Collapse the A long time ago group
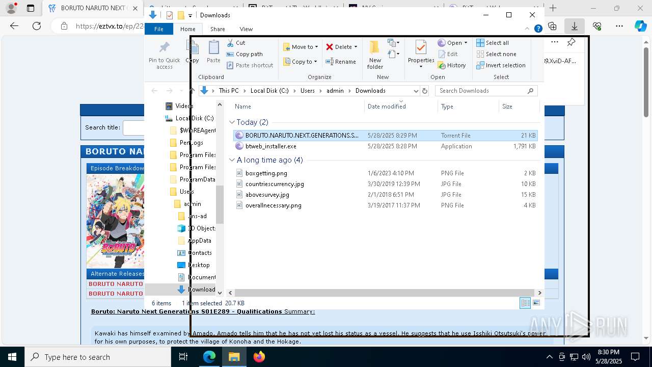This screenshot has height=367, width=652. [x=232, y=160]
